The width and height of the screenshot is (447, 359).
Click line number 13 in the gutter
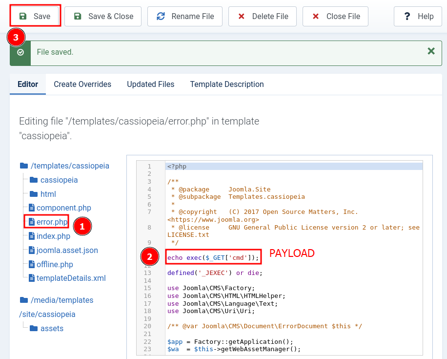coord(147,273)
